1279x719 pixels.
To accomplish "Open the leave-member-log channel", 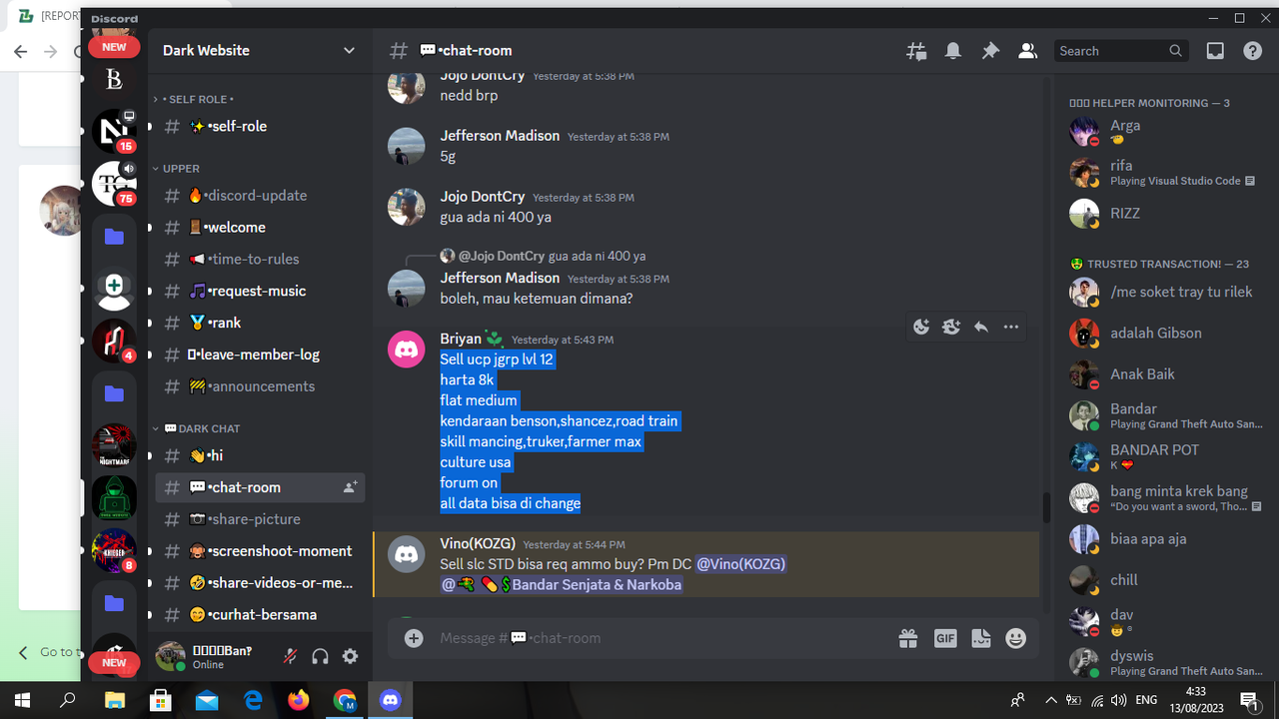I will pyautogui.click(x=260, y=355).
